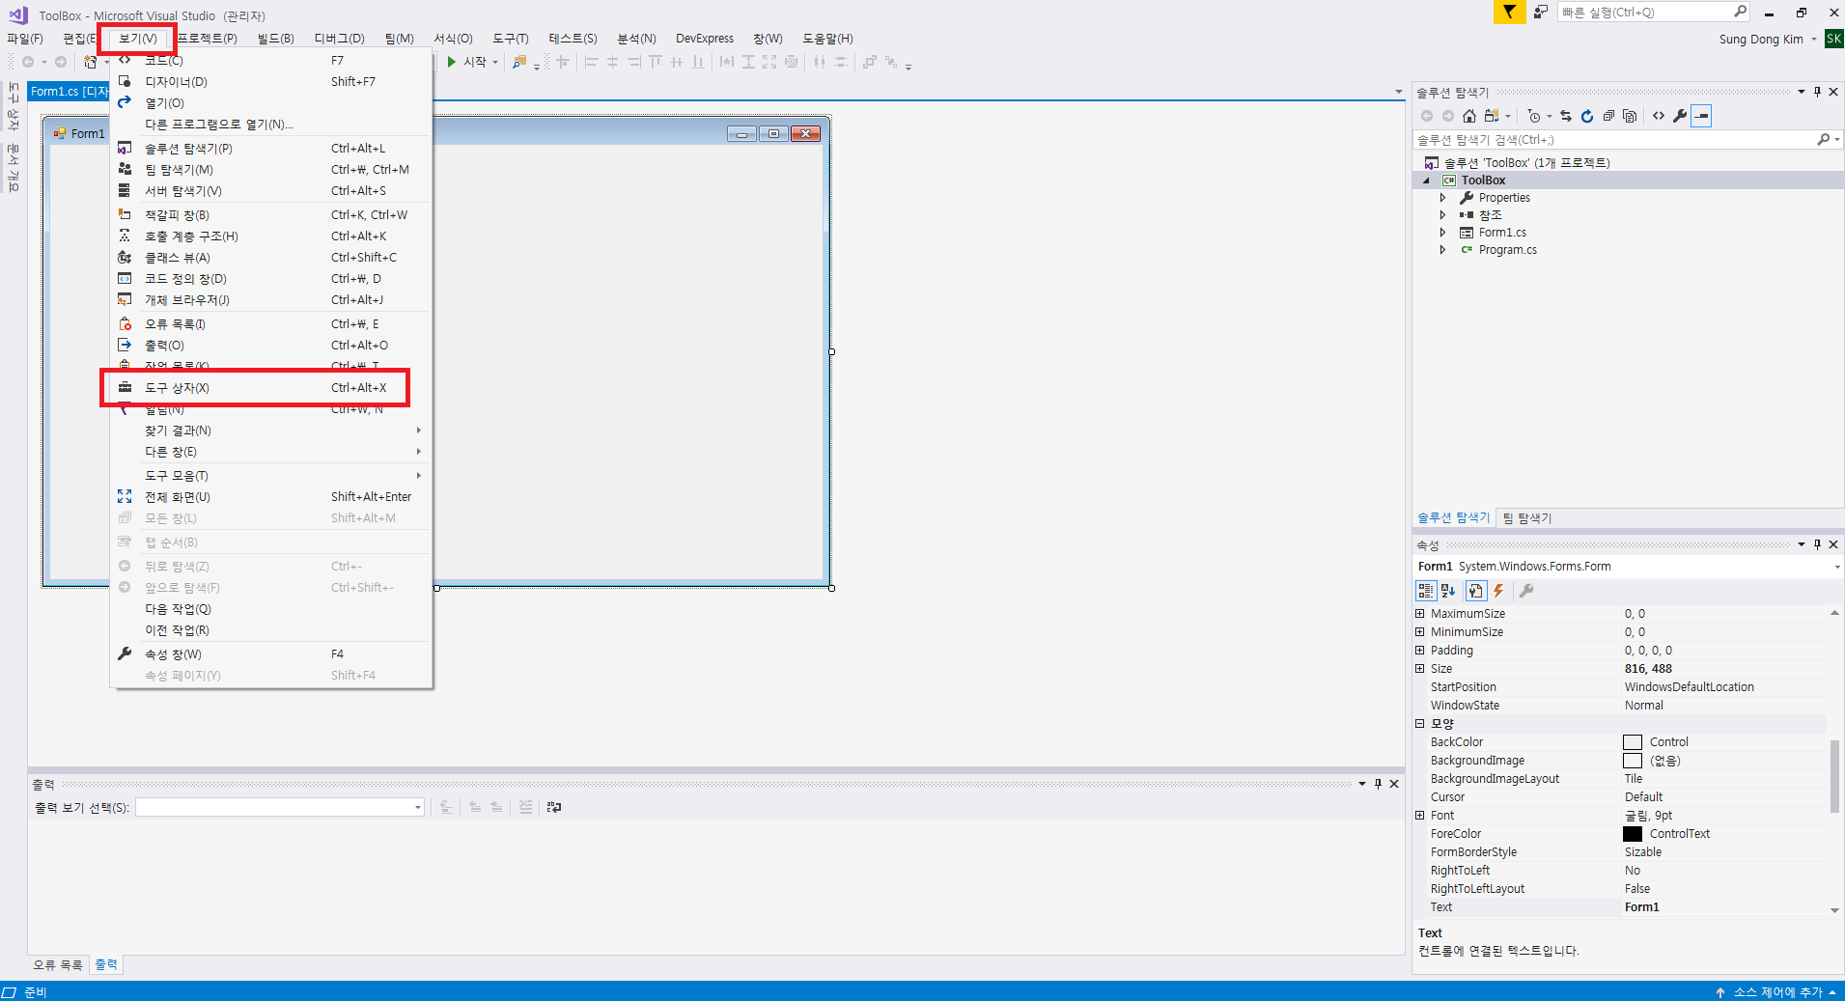This screenshot has width=1845, height=1001.
Task: Choose 오류 목록(I) in the View menu
Action: coord(271,324)
